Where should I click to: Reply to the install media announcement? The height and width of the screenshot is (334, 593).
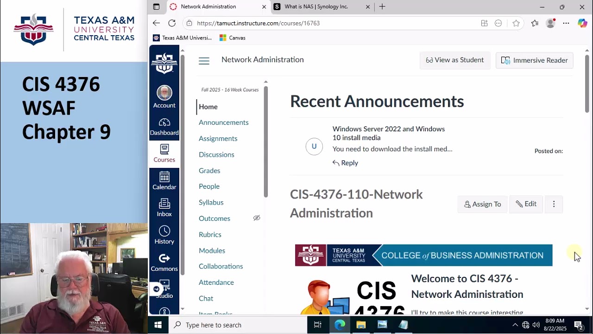pyautogui.click(x=345, y=163)
